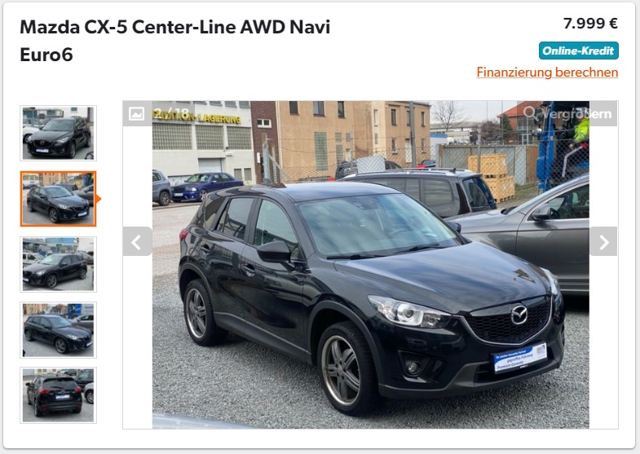Click the Online-Kredit badge
The image size is (640, 454).
click(x=578, y=51)
